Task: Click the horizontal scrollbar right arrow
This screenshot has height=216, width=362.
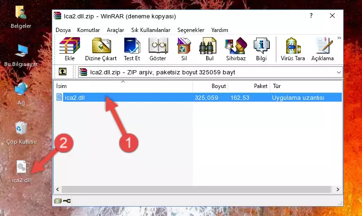Action: click(x=338, y=189)
